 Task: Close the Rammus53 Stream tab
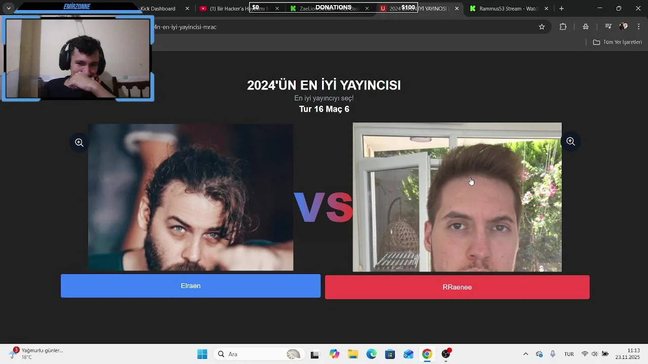pyautogui.click(x=546, y=9)
